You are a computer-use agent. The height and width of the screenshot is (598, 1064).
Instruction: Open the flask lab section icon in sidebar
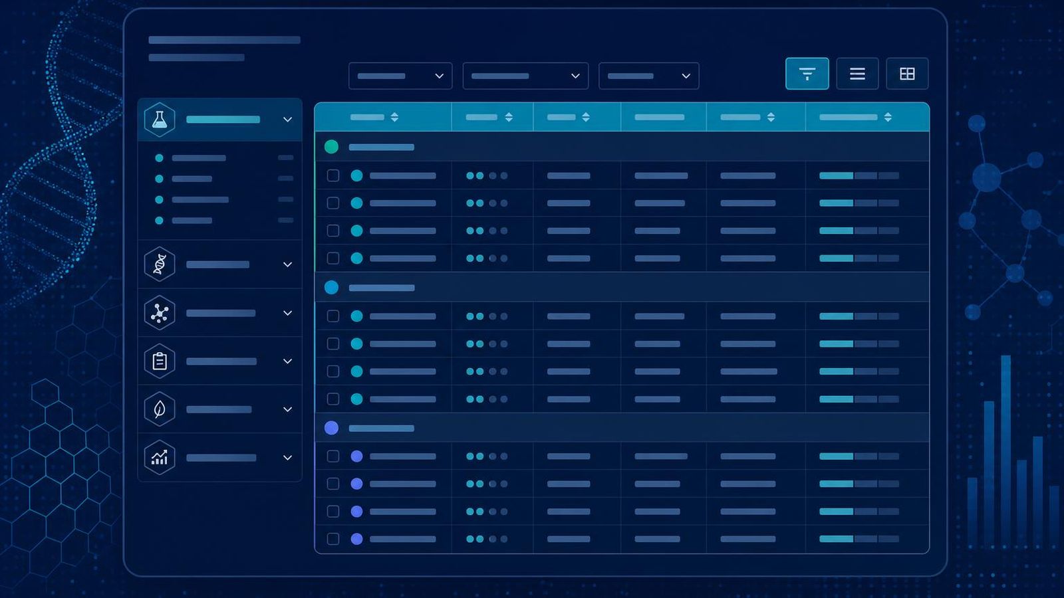160,120
